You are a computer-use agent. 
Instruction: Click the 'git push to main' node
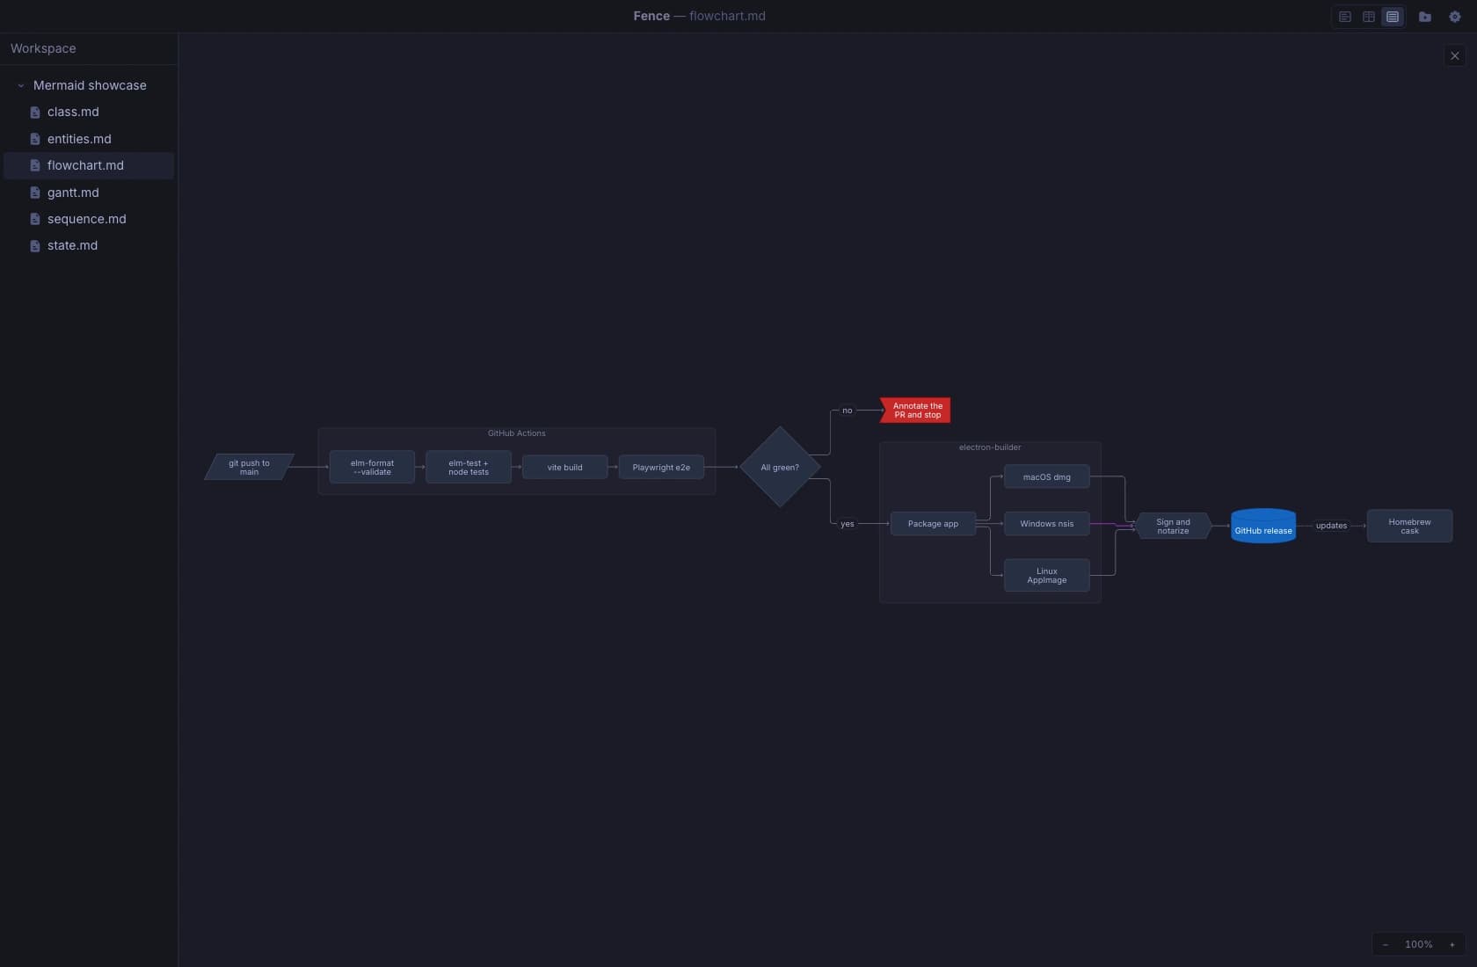tap(250, 467)
